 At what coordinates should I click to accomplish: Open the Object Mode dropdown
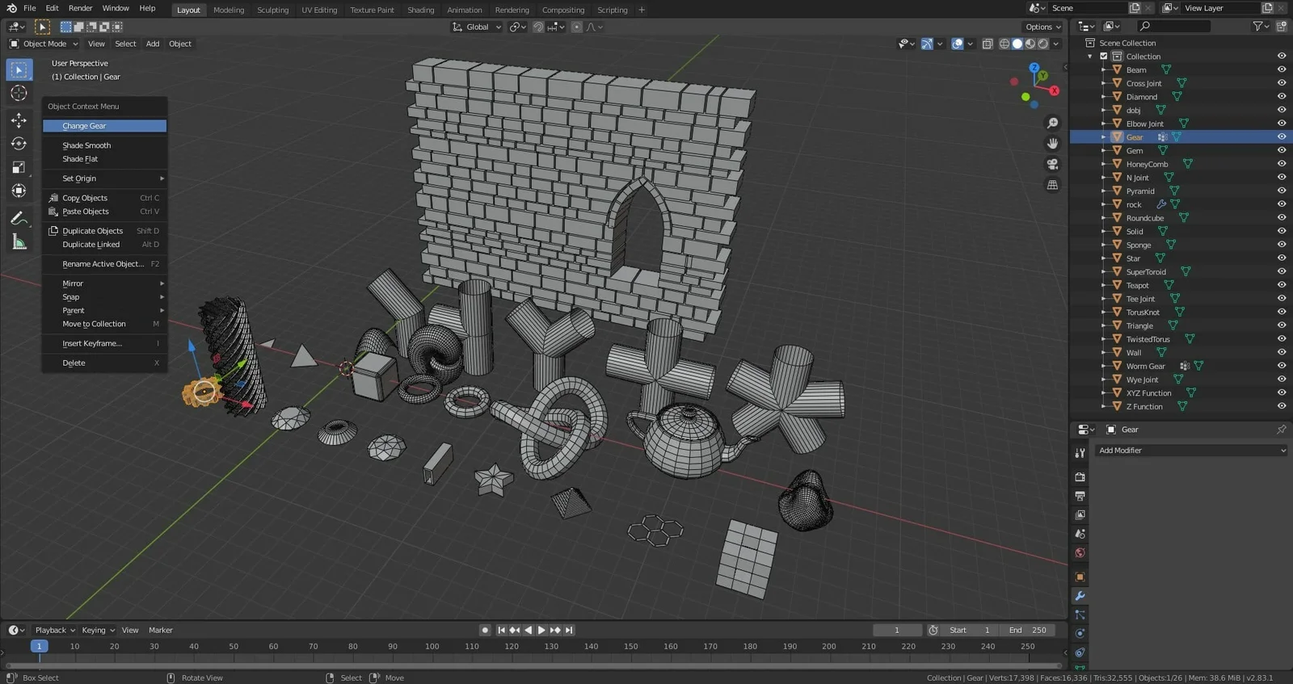click(44, 44)
